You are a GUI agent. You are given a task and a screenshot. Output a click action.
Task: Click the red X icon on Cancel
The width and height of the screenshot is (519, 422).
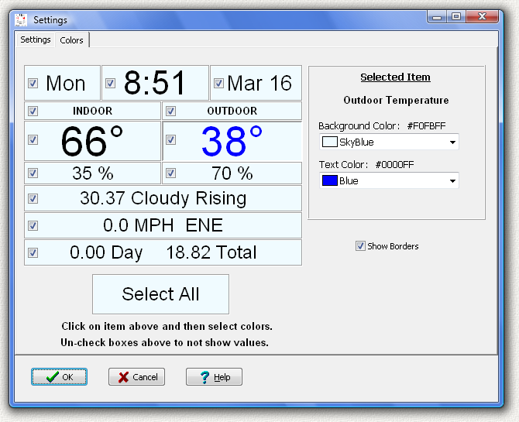tap(123, 377)
